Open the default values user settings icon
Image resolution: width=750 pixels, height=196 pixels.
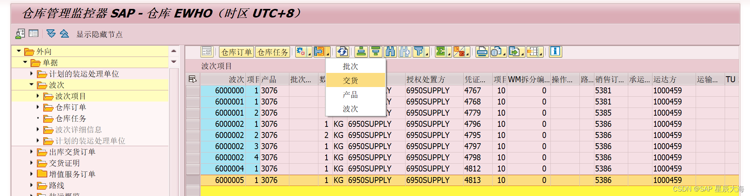(x=20, y=34)
